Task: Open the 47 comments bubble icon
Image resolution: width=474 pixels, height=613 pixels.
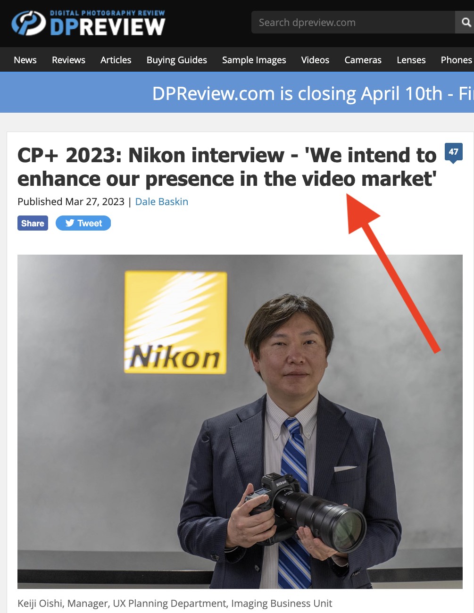Action: tap(454, 152)
